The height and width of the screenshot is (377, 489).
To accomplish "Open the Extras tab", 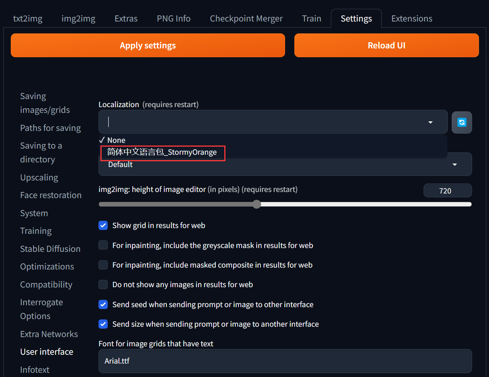I will [126, 18].
